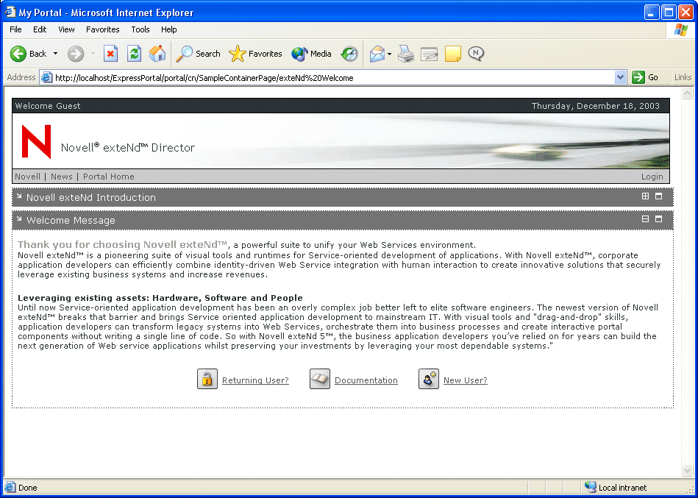This screenshot has height=498, width=698.
Task: Open Favorites pane with star icon
Action: click(x=255, y=54)
